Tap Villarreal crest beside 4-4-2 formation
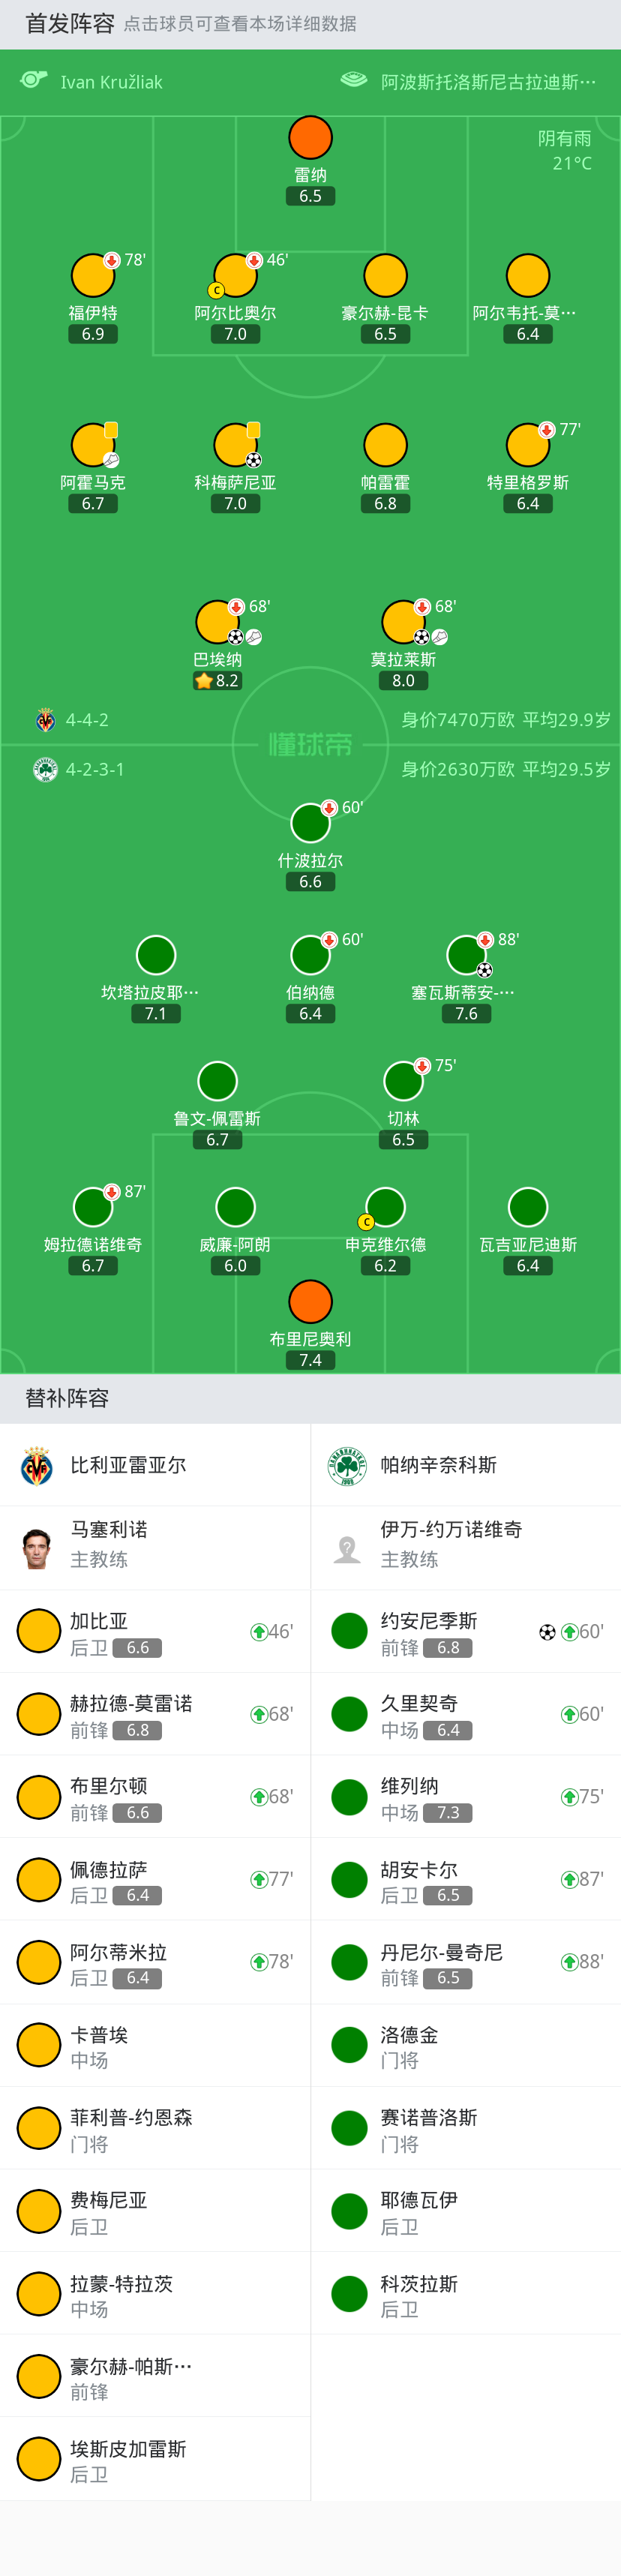621x2576 pixels. 45,720
